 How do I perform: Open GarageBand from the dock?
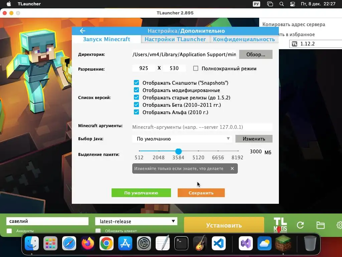(x=200, y=243)
